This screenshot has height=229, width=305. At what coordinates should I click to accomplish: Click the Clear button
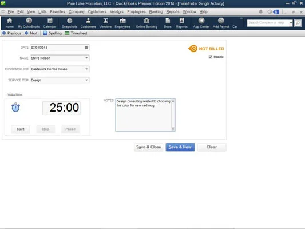tap(212, 147)
